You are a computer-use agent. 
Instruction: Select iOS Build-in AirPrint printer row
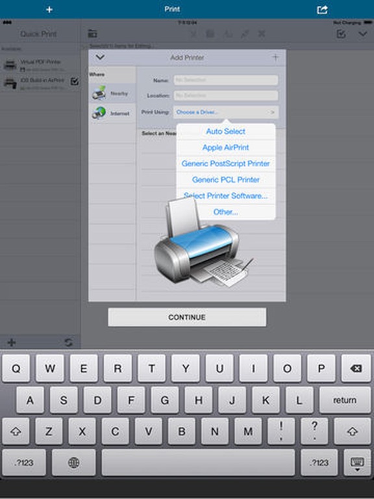click(40, 83)
